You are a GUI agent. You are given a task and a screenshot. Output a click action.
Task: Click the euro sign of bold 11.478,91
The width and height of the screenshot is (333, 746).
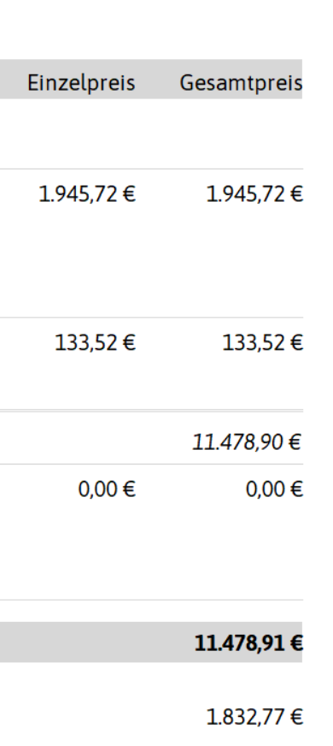pos(296,643)
